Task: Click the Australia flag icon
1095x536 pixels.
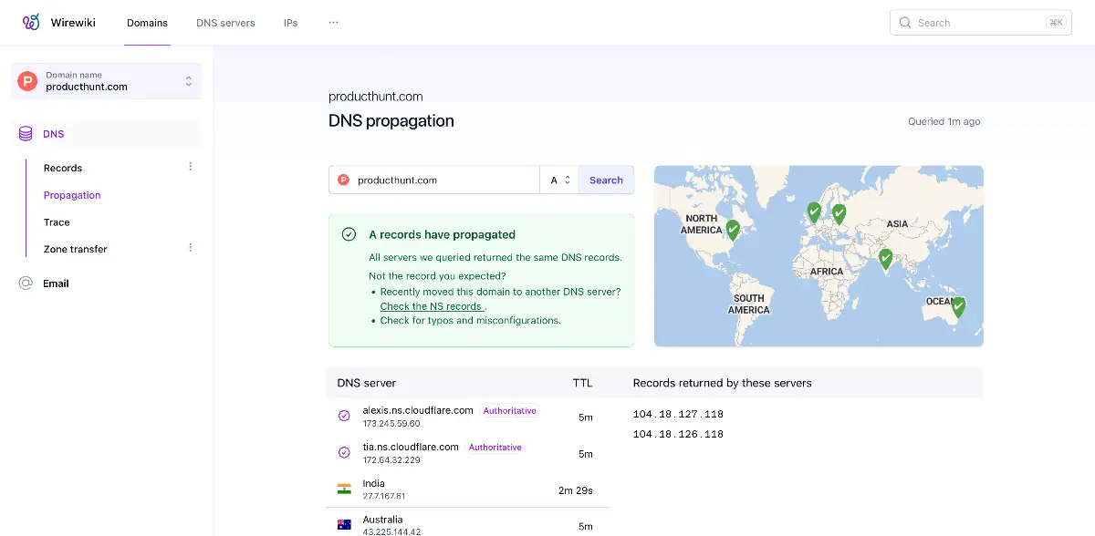Action: pos(344,525)
